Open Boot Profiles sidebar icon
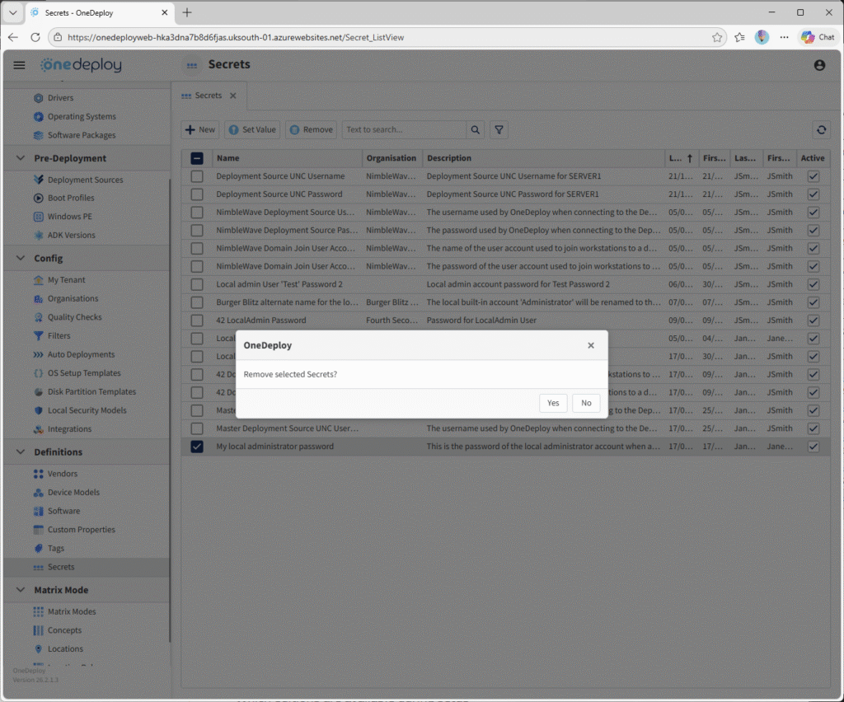844x702 pixels. coord(38,198)
